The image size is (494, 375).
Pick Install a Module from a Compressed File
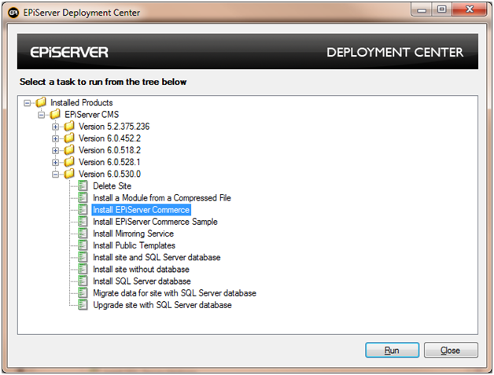(161, 198)
